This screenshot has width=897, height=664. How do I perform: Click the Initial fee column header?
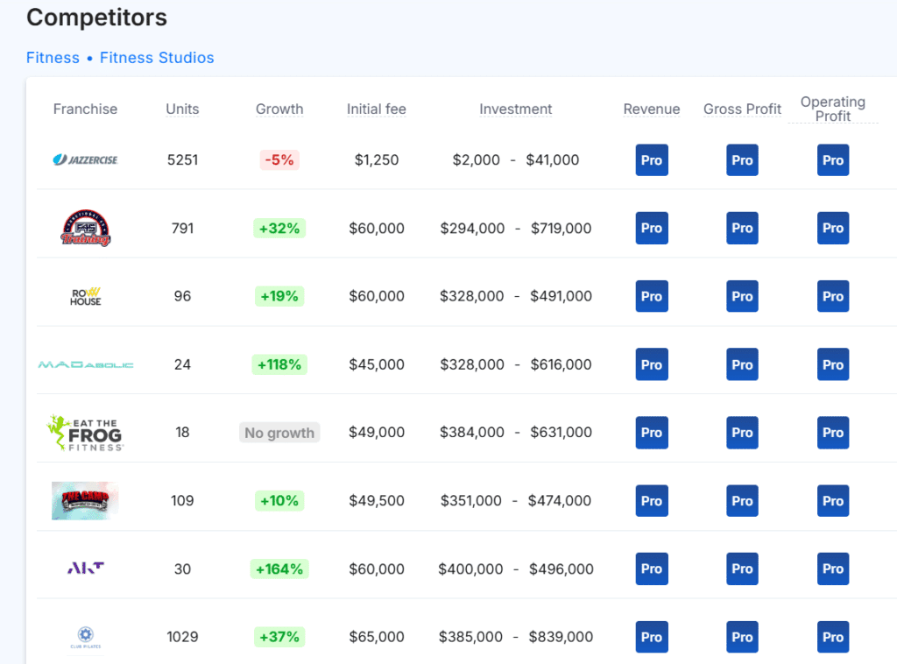(x=377, y=109)
